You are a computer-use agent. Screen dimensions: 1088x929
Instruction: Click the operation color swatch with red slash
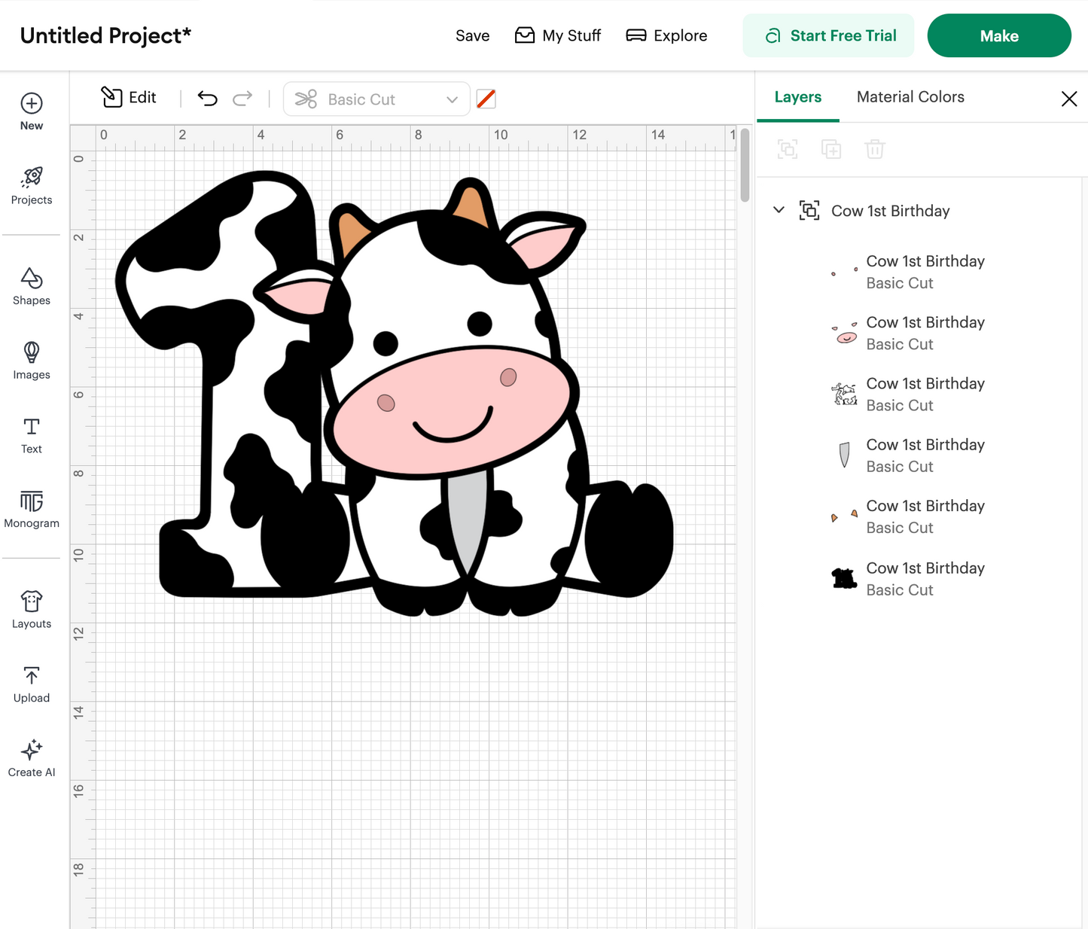pos(486,99)
